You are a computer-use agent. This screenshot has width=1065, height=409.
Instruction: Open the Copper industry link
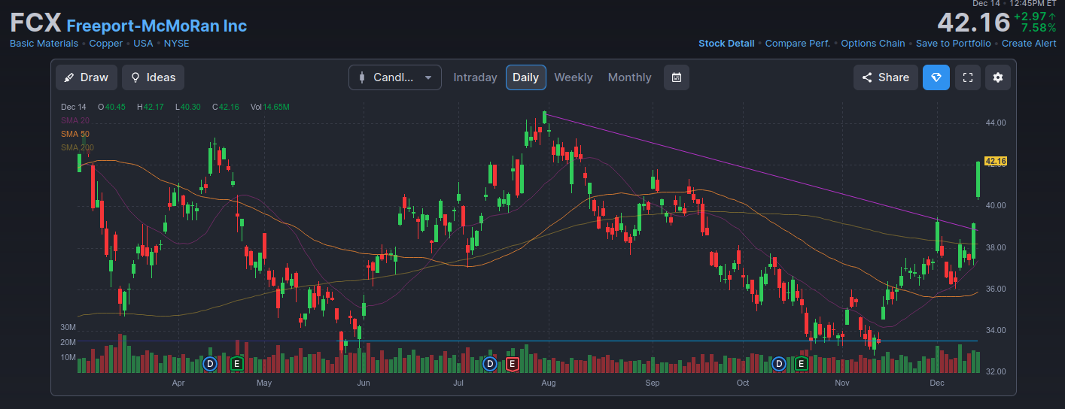[x=105, y=44]
